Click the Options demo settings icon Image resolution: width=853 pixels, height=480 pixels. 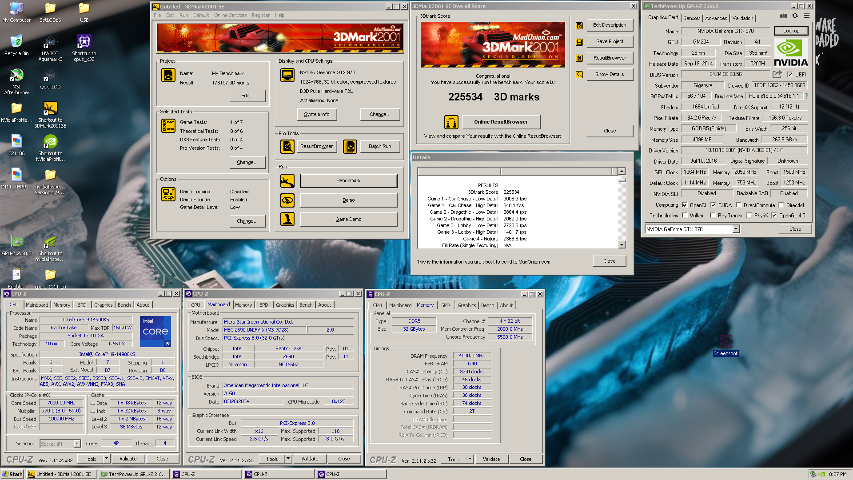(x=168, y=194)
